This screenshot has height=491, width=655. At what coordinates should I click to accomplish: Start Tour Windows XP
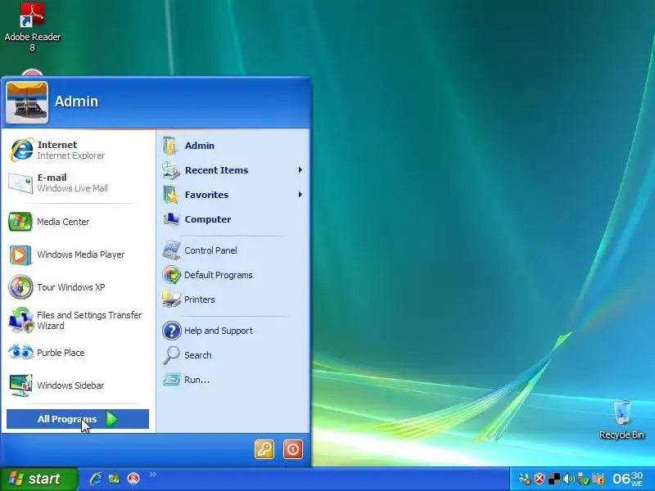coord(78,287)
